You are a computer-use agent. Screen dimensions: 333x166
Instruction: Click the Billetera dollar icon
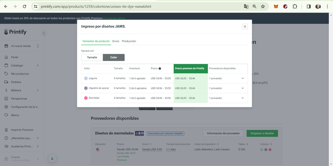tap(6, 90)
